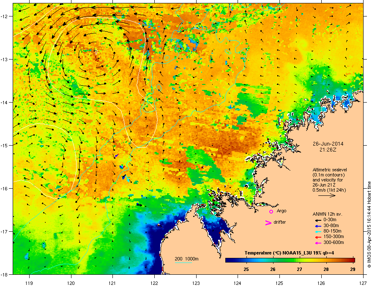Click the temperature color bar at 25
Viewport: 372px width, 287px height.
point(246,260)
